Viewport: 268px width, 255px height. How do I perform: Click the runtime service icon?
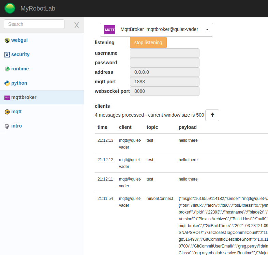point(7,69)
